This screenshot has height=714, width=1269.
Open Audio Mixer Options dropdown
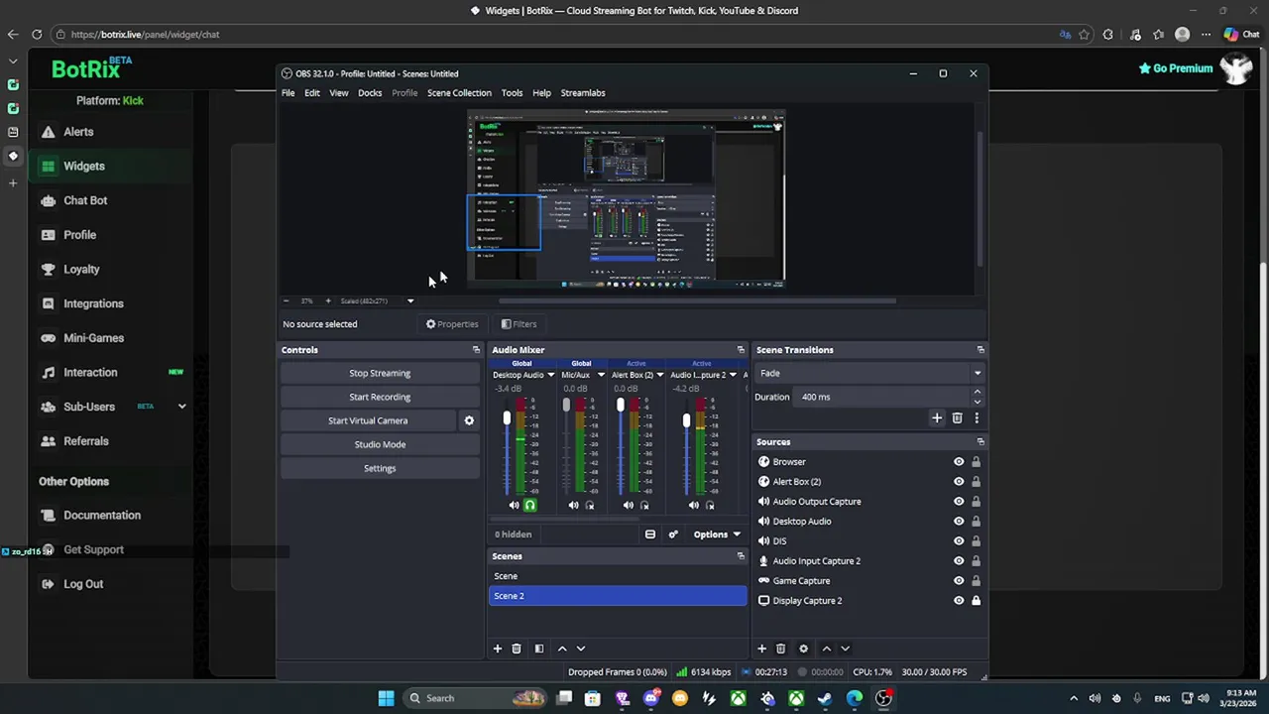pyautogui.click(x=717, y=535)
